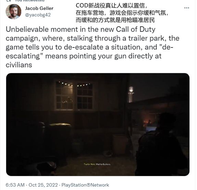Click the pale bucket near the pole
Screen dimensions: 197x190
point(120,144)
